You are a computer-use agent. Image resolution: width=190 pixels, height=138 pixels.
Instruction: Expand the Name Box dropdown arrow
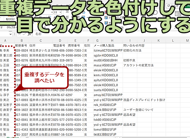[x=10, y=34]
